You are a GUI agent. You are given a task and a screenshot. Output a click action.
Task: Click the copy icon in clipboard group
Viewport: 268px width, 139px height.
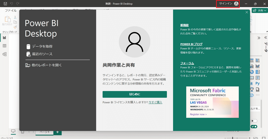[x=15, y=22]
